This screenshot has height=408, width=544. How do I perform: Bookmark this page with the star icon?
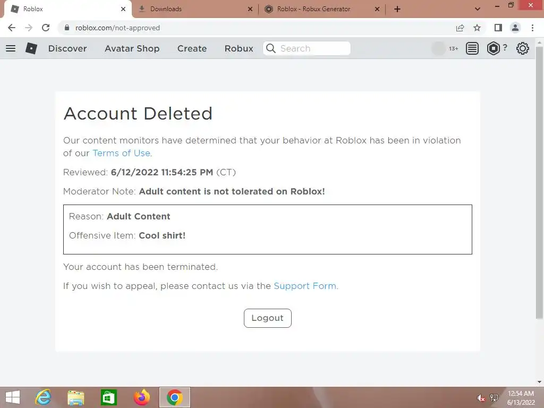pyautogui.click(x=477, y=28)
